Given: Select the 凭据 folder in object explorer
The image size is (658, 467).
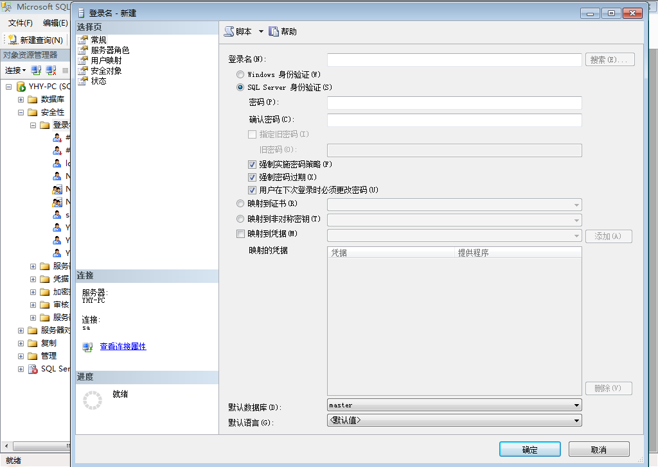Looking at the screenshot, I should coord(44,279).
